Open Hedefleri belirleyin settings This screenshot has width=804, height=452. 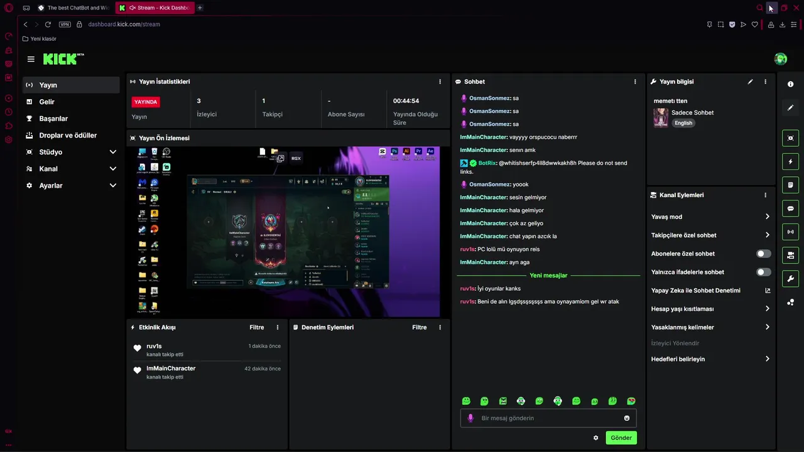pos(711,359)
